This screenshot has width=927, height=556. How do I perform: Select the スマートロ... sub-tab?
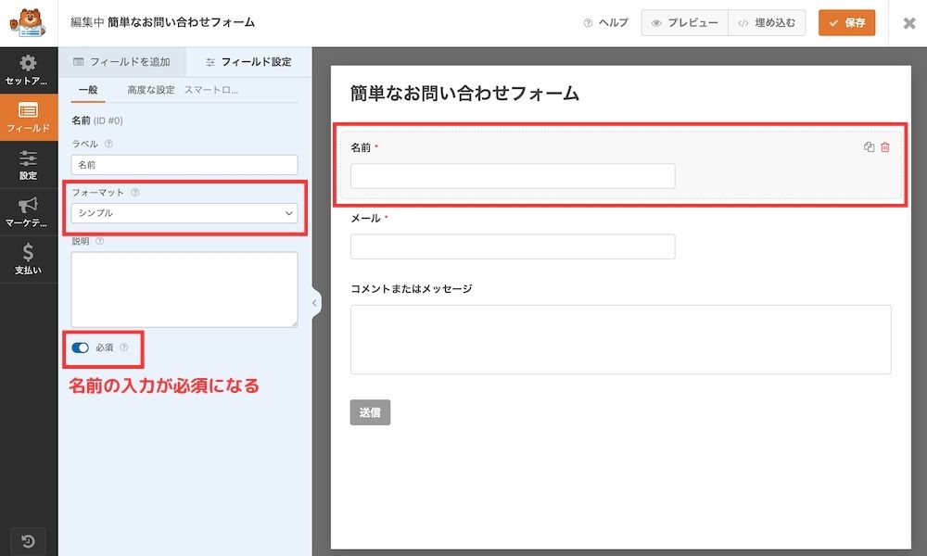pyautogui.click(x=211, y=90)
